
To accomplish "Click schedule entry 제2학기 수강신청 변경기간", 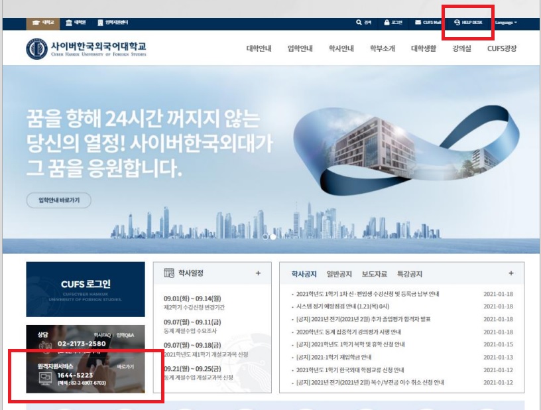I will (x=194, y=307).
